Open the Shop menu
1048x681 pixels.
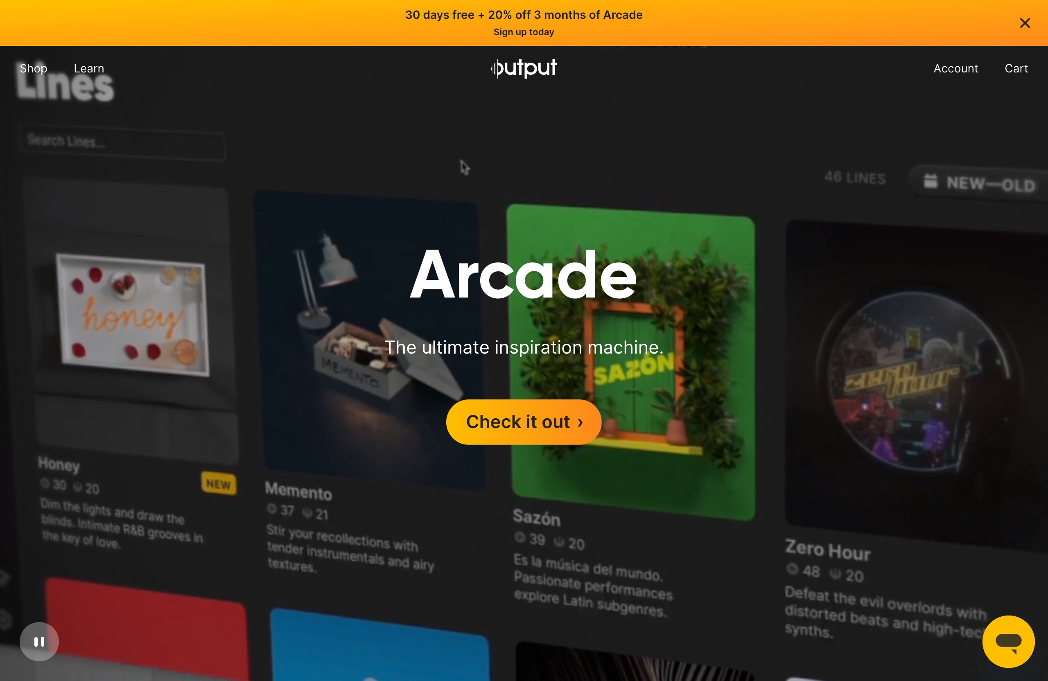tap(34, 68)
